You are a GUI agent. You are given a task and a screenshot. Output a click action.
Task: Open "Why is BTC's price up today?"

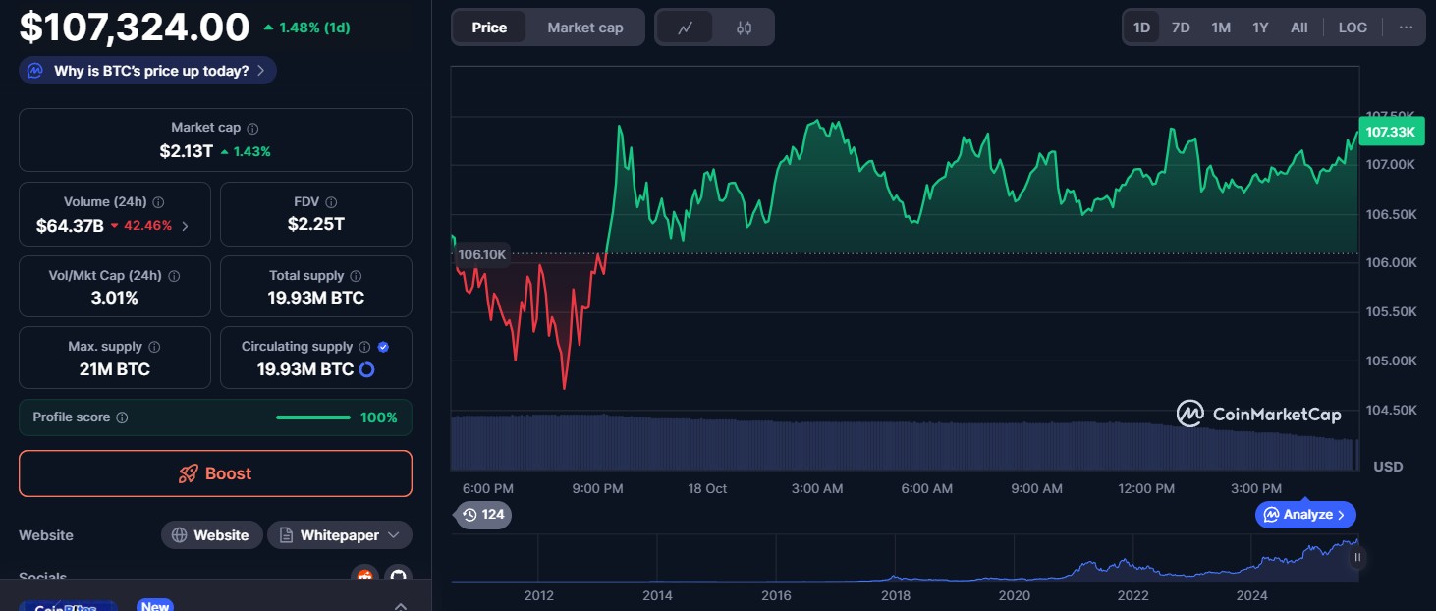point(148,71)
